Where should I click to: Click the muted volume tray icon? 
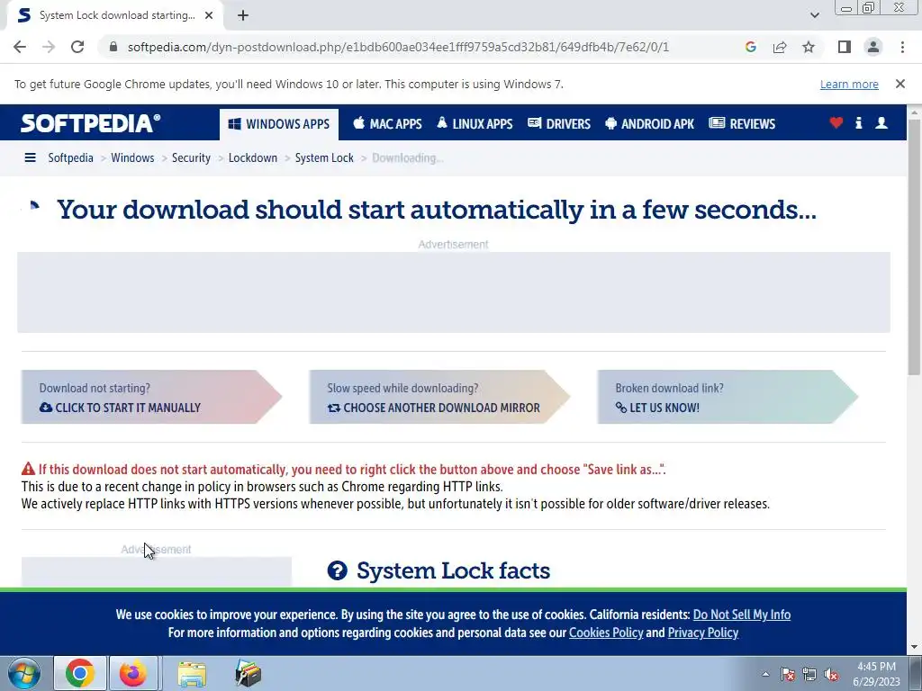831,674
